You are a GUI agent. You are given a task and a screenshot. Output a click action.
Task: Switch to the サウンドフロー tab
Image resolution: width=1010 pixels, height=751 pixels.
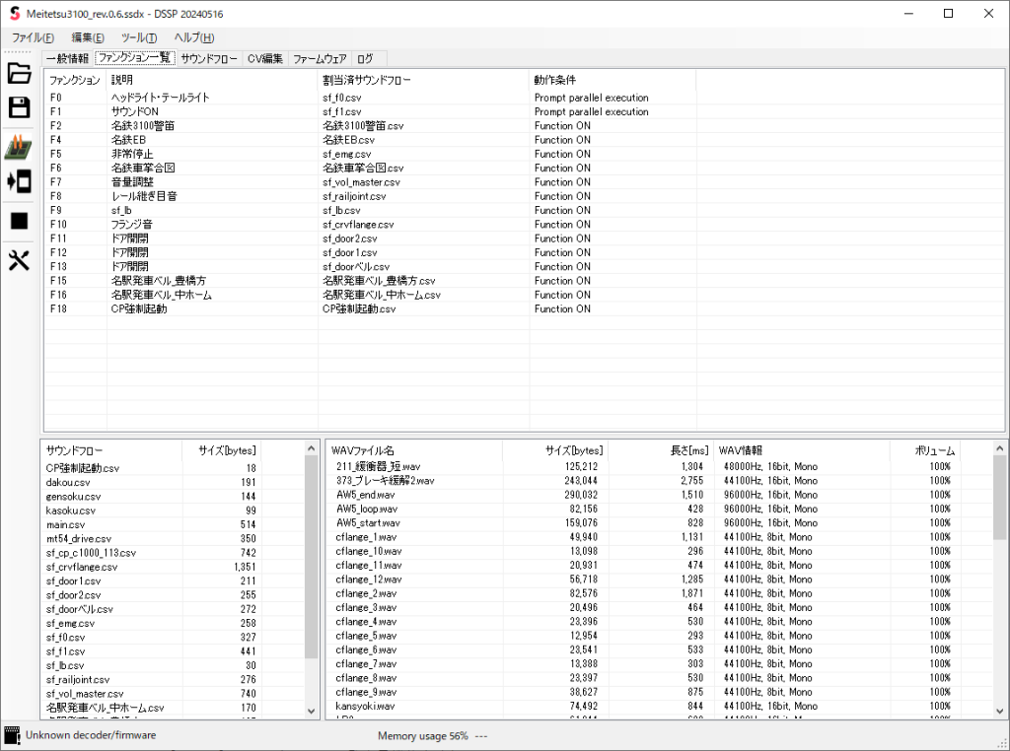click(209, 59)
